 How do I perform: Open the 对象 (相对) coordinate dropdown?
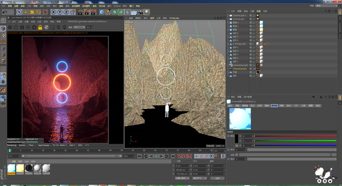click(x=182, y=178)
